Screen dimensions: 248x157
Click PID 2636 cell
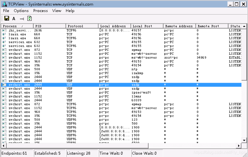pos(38,30)
